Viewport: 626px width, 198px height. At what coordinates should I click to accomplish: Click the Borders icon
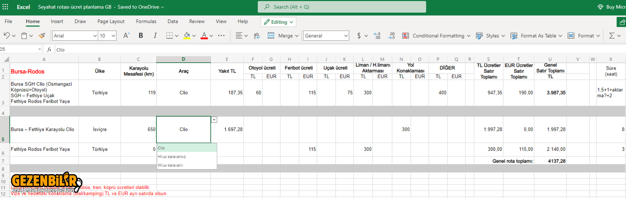tap(169, 36)
